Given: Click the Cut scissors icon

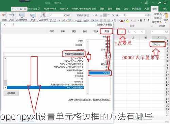Looking at the screenshot, I should 161,14.
